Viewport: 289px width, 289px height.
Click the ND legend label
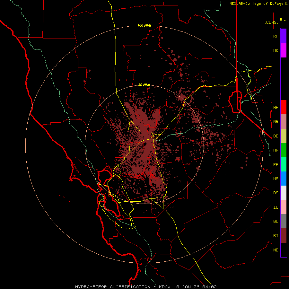(276, 250)
